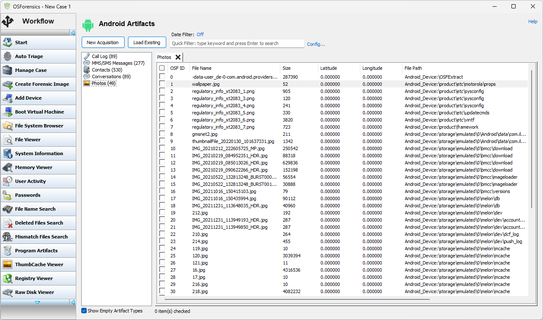Click the horizontal scrollbar below the table
543x320 pixels.
click(x=297, y=299)
